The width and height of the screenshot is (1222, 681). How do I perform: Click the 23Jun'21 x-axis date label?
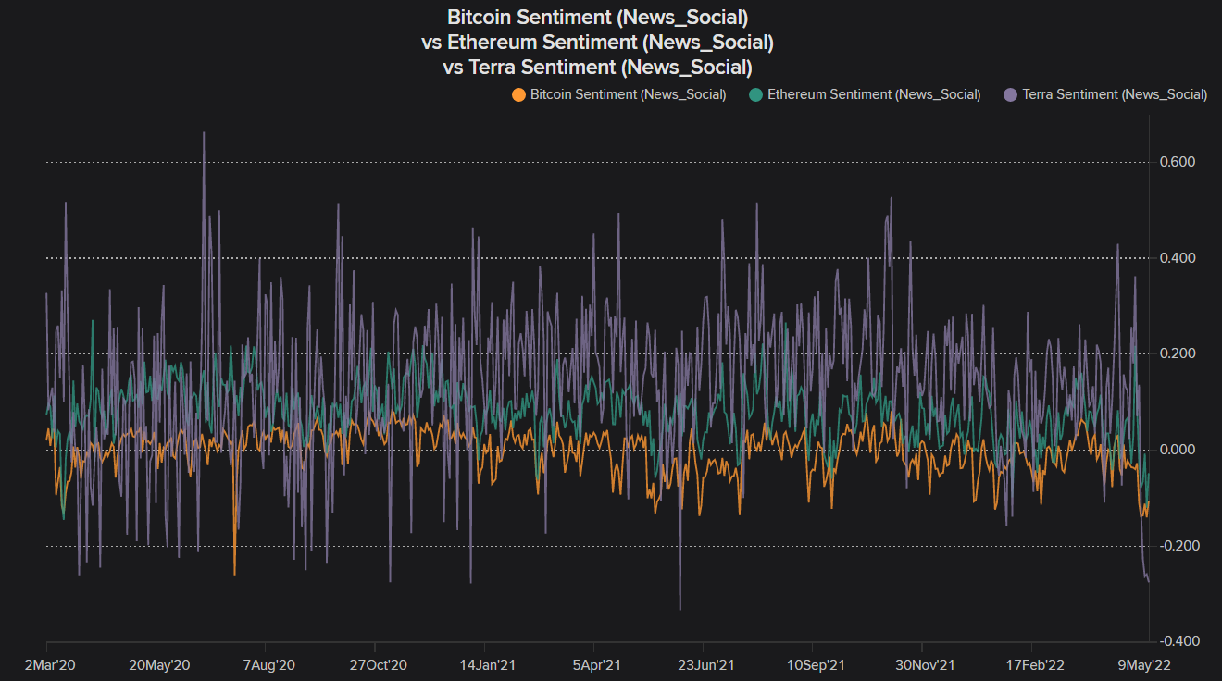click(x=706, y=664)
